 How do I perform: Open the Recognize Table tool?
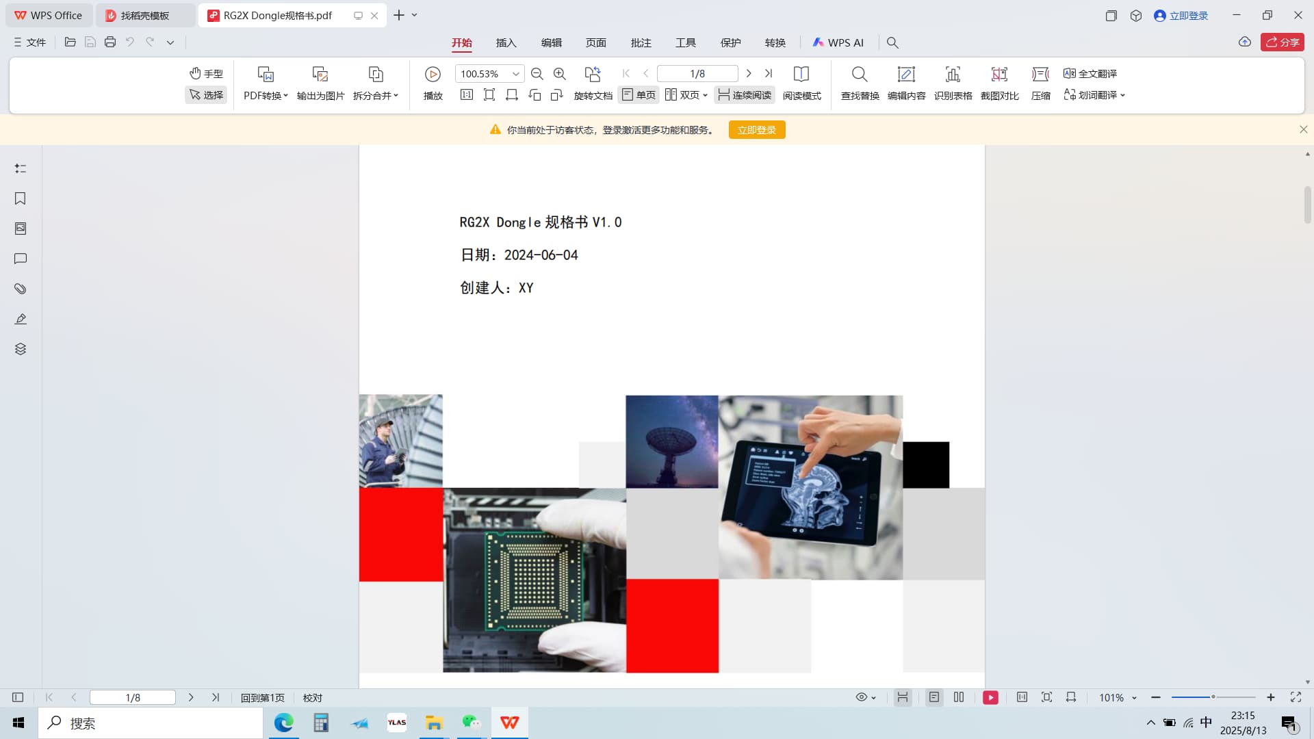pos(953,74)
